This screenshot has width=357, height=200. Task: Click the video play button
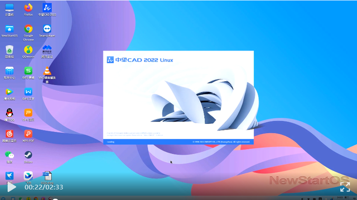11,187
